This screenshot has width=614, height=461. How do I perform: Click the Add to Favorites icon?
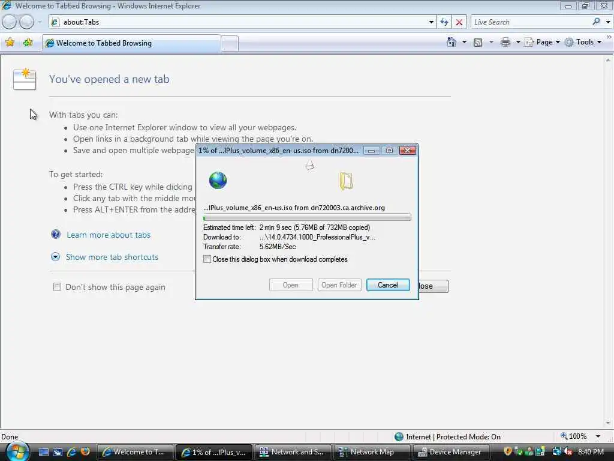tap(28, 43)
